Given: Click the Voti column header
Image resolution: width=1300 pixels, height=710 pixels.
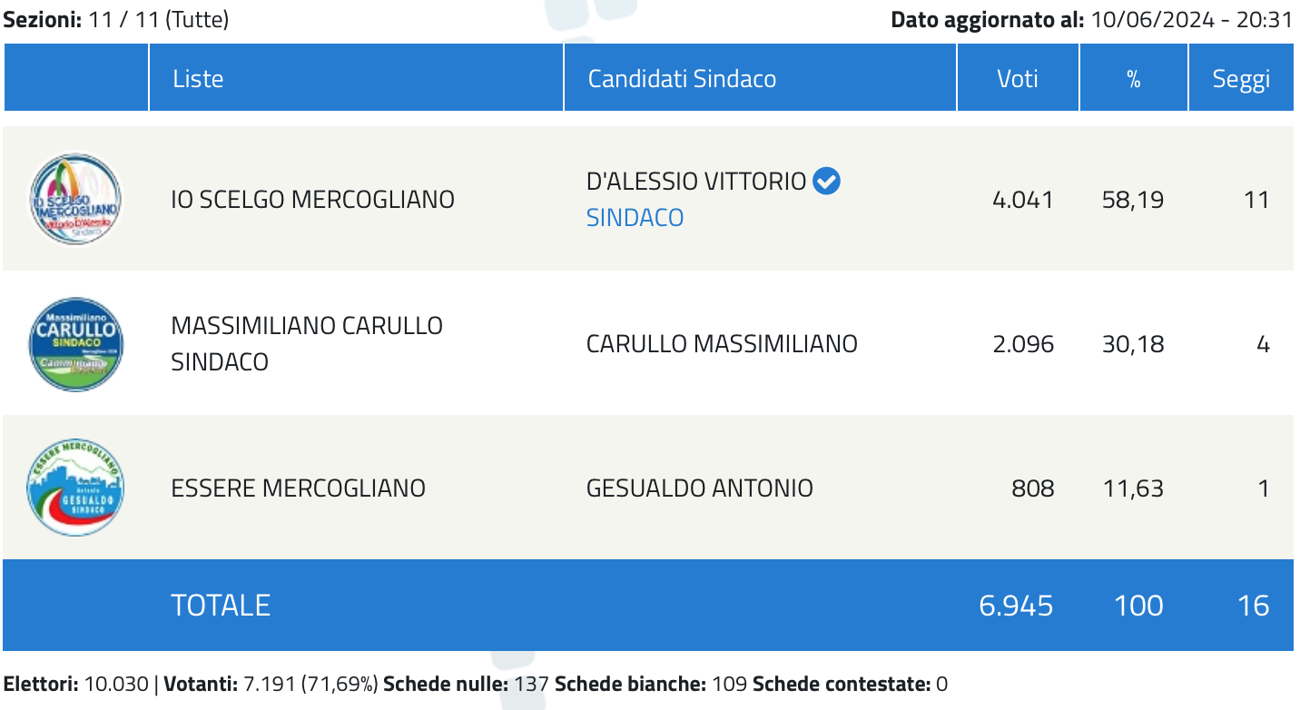Looking at the screenshot, I should 1018,78.
